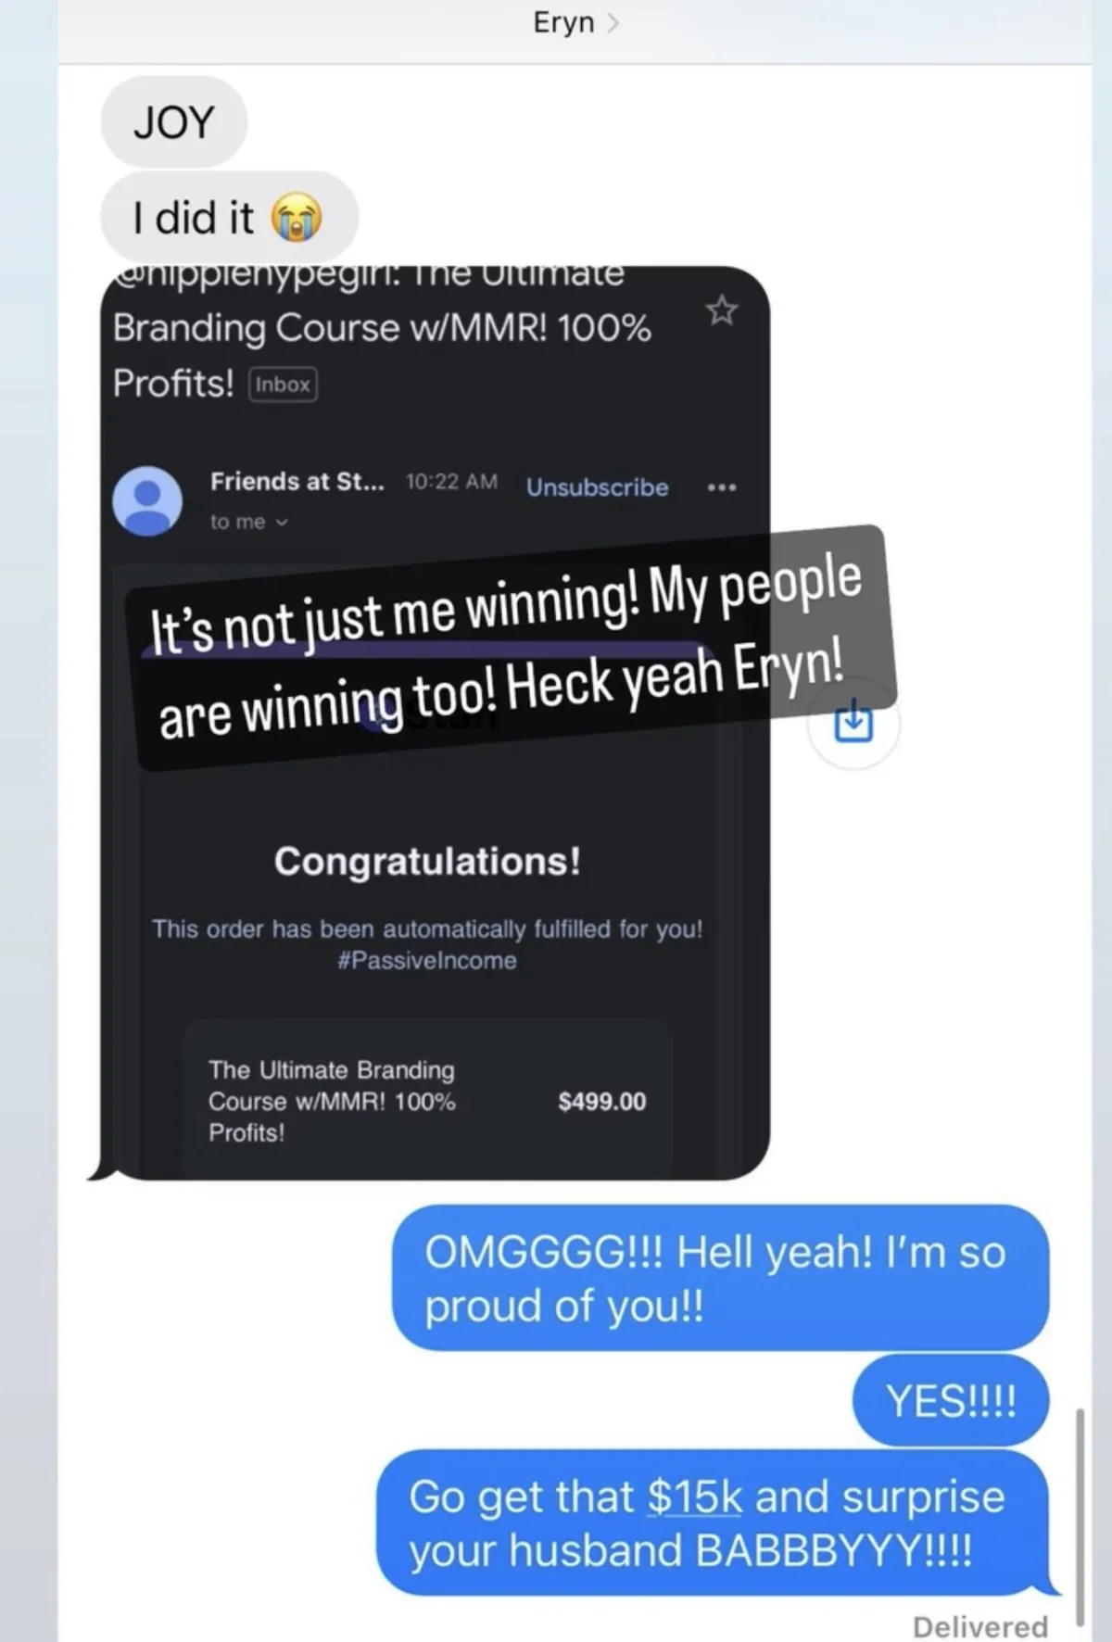Open Eryn contact details chevron
The image size is (1112, 1642).
point(613,23)
